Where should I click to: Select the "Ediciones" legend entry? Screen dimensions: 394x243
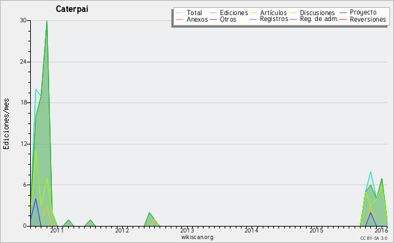pyautogui.click(x=234, y=12)
